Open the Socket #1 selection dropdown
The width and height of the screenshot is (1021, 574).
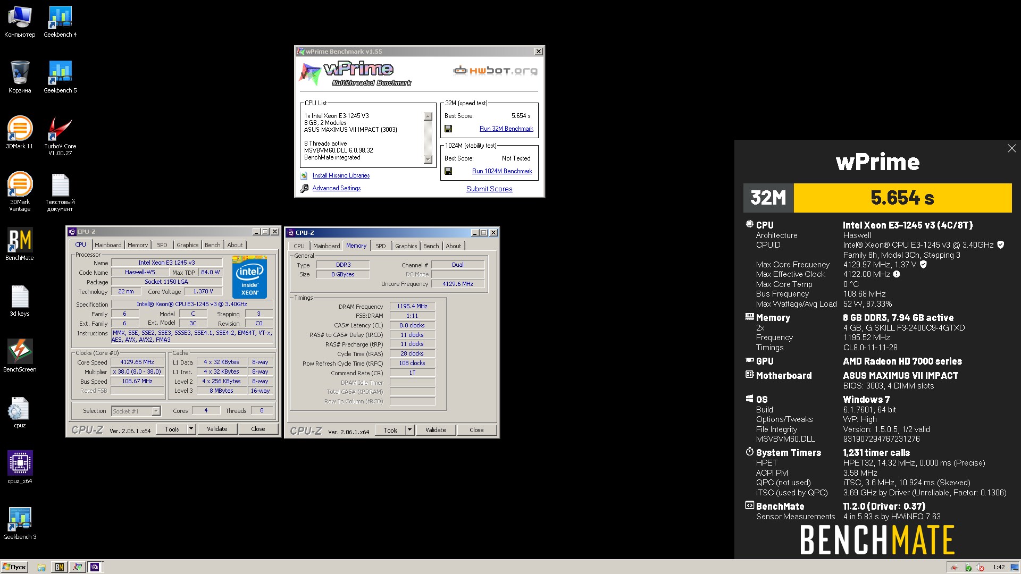pyautogui.click(x=156, y=411)
